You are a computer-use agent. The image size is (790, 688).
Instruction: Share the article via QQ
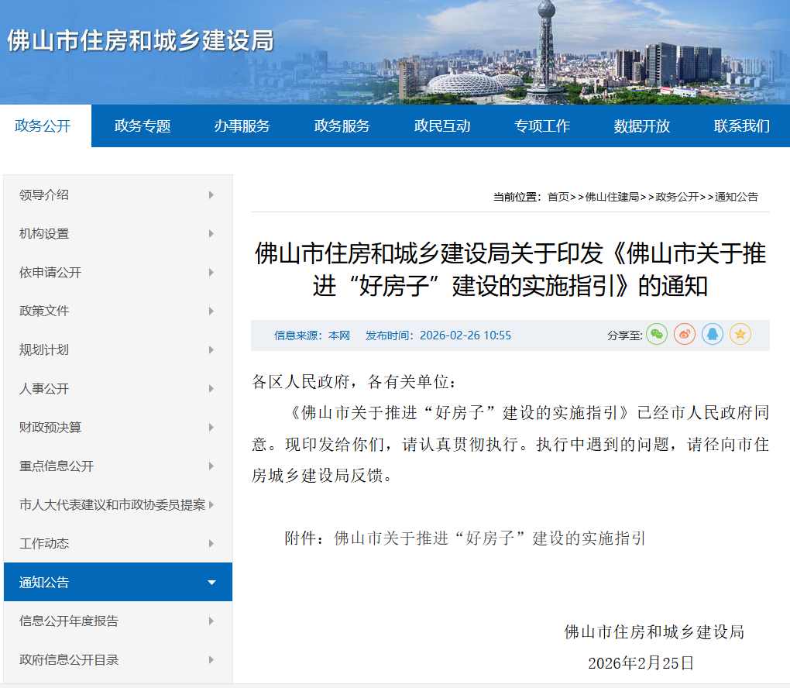tap(712, 334)
